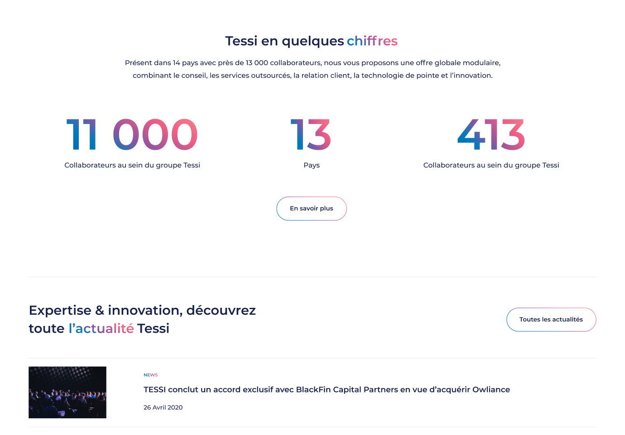Click the caption beneath the 413 figure

tap(491, 165)
